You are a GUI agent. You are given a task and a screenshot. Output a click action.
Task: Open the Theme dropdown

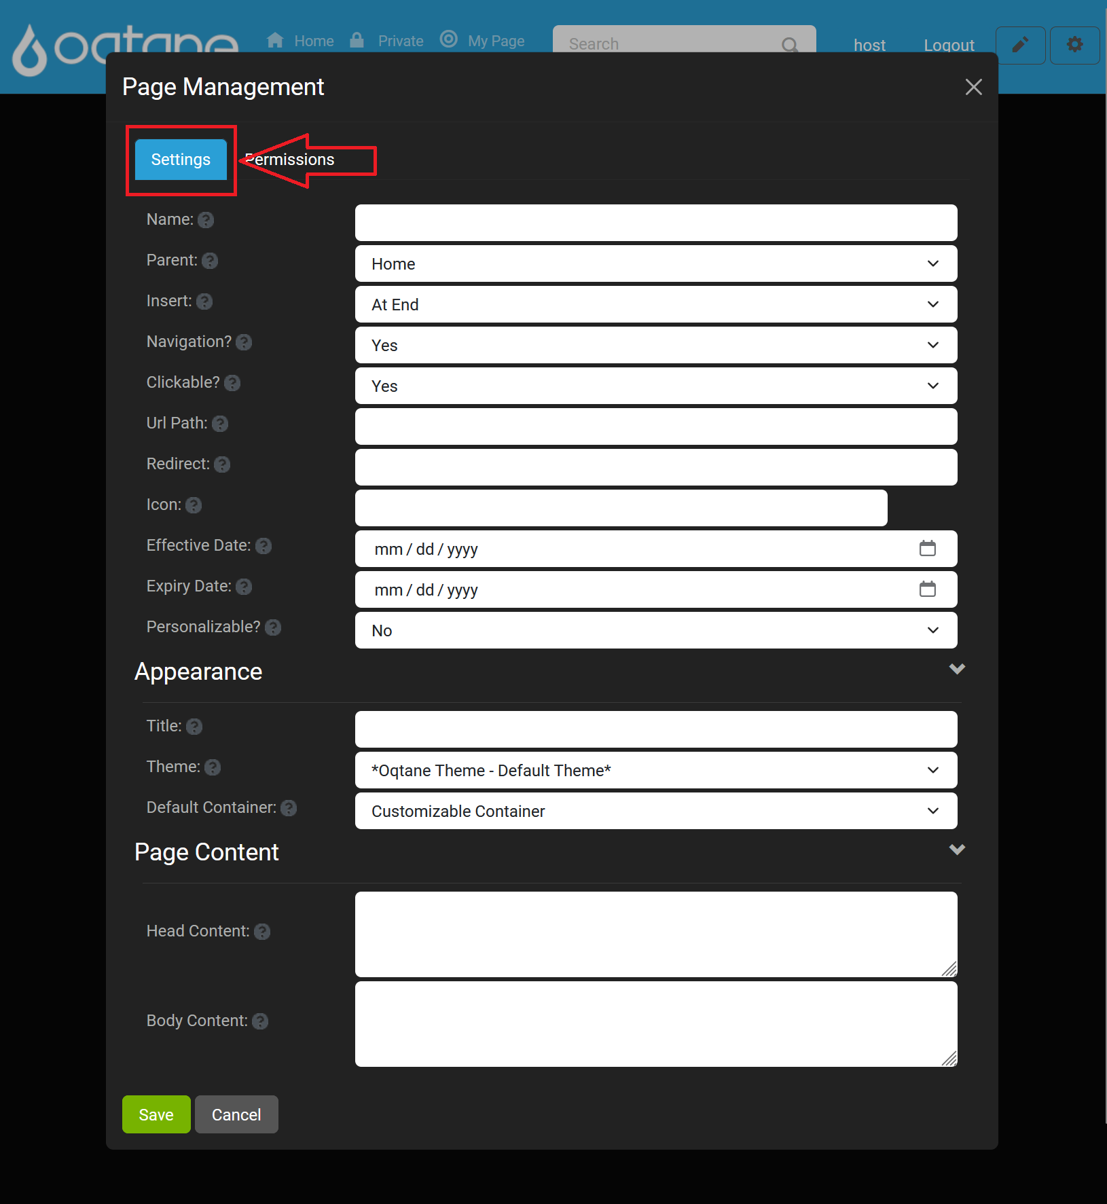tap(656, 770)
